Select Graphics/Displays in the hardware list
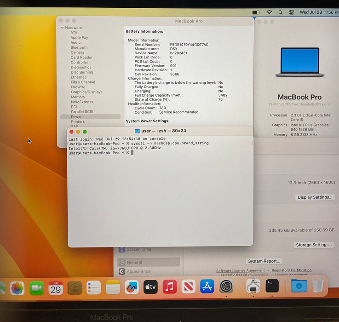Image resolution: width=339 pixels, height=322 pixels. coord(86,92)
